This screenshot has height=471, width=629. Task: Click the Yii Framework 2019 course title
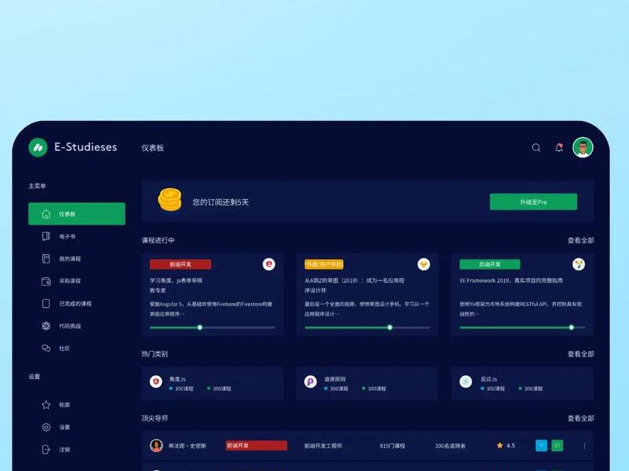tap(511, 280)
